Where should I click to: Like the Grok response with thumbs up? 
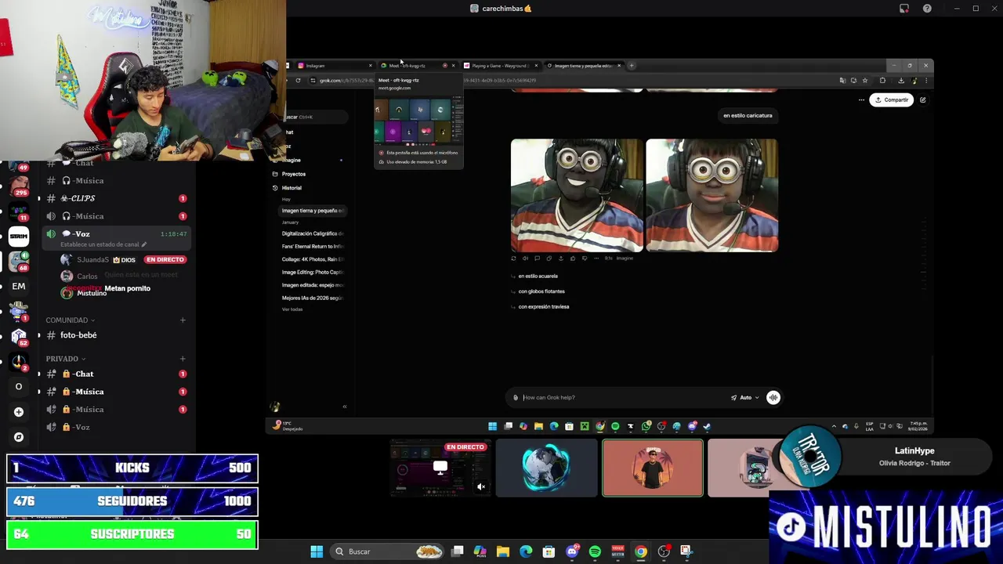pyautogui.click(x=572, y=258)
